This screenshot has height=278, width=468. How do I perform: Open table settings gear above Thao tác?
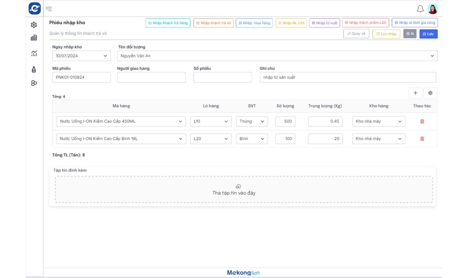430,93
